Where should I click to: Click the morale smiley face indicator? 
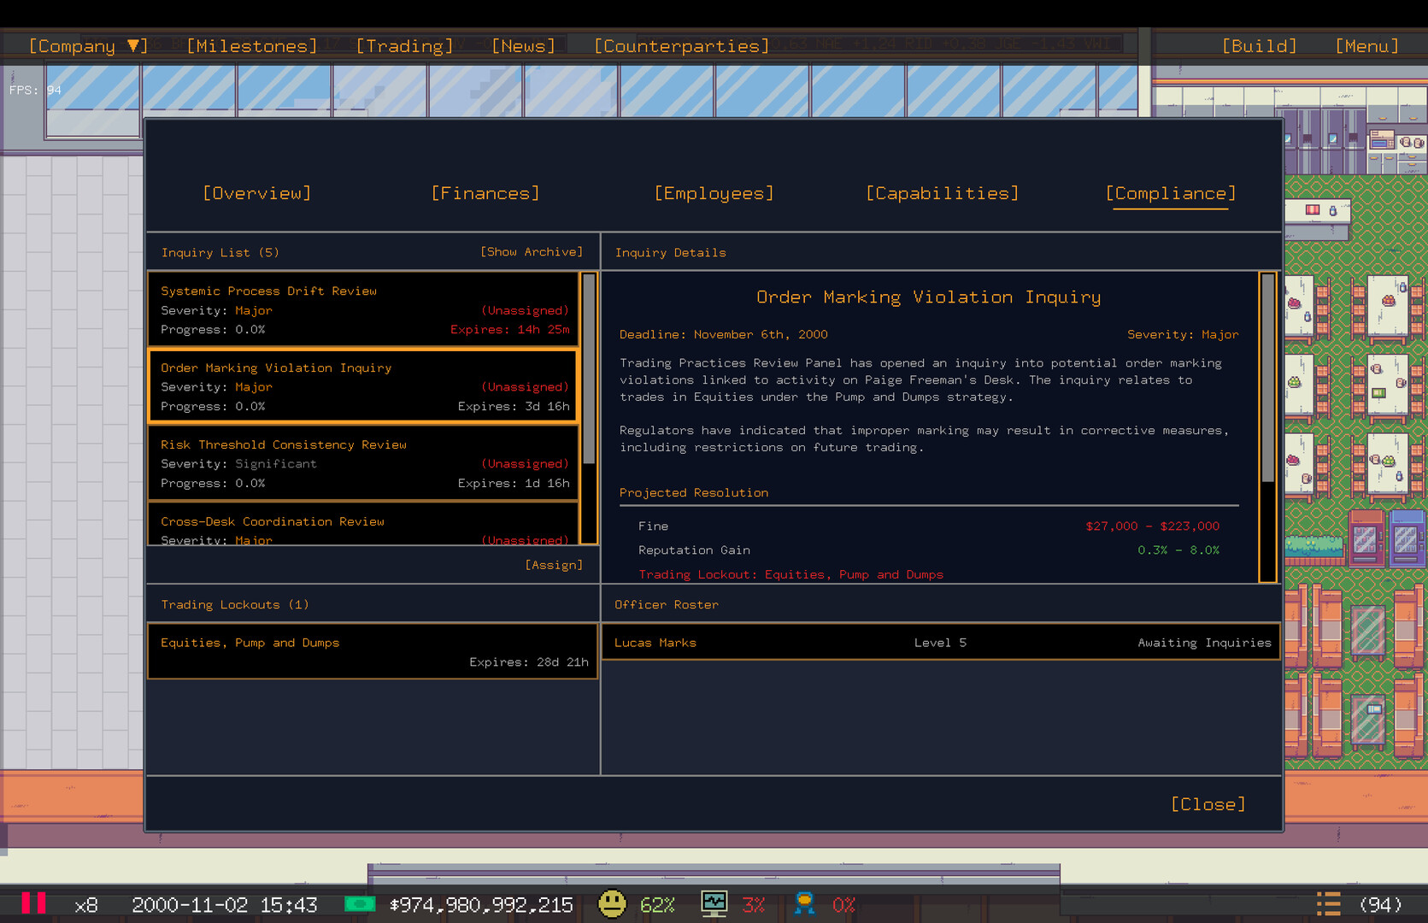coord(613,903)
